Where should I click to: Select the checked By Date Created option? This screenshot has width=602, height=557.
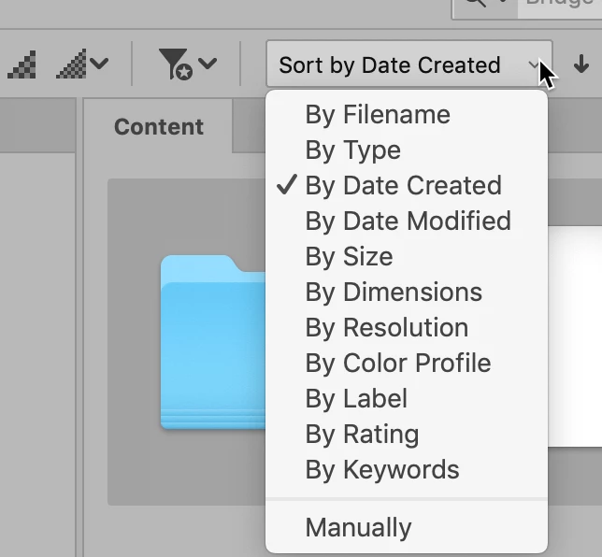tap(403, 186)
